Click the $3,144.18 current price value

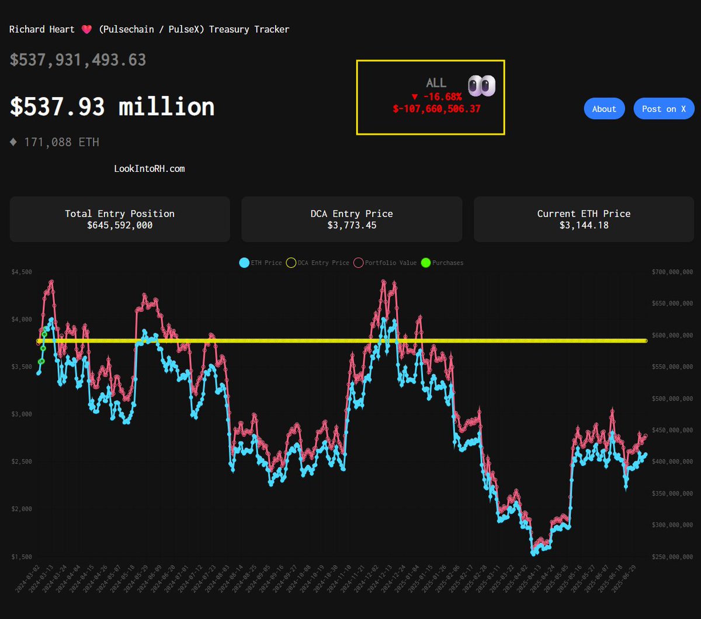(x=584, y=225)
